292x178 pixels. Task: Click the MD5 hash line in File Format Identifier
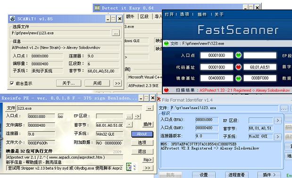point(199,144)
